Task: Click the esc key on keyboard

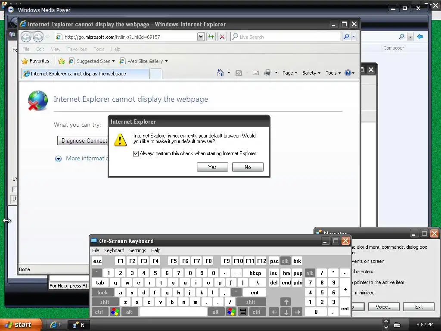Action: (97, 261)
